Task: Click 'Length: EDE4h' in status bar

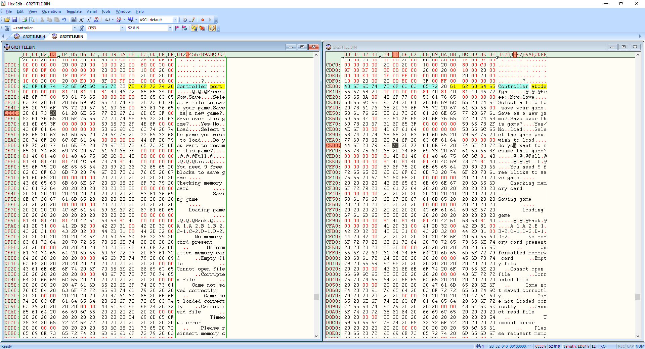Action: [x=576, y=346]
